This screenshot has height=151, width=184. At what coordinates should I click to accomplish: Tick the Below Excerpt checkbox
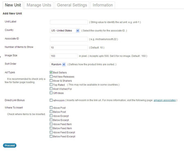point(51,120)
